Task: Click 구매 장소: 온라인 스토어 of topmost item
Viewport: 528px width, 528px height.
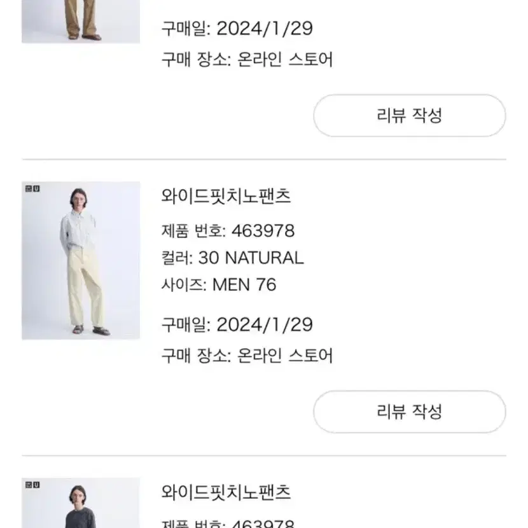Action: (247, 59)
